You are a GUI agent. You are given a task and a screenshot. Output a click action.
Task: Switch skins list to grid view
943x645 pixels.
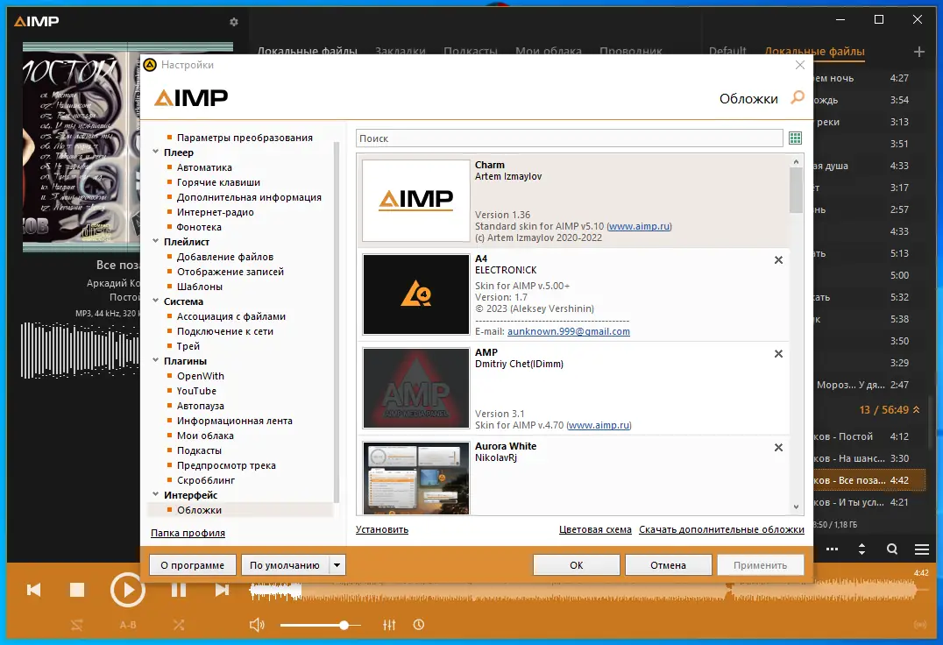click(x=795, y=138)
